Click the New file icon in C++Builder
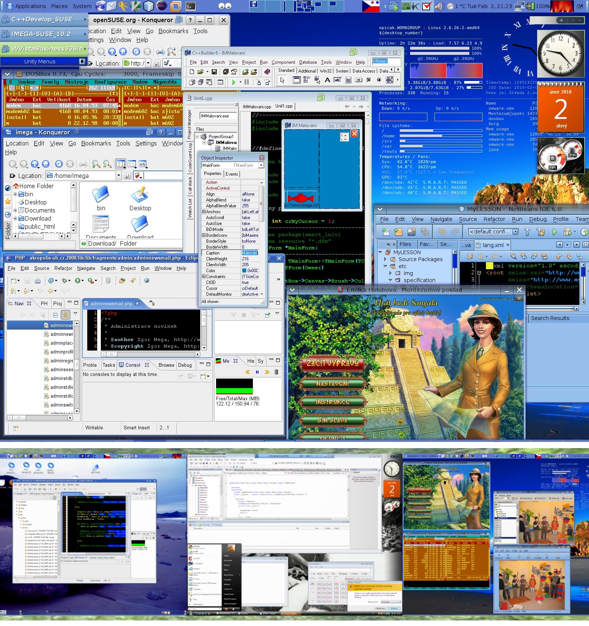589x626 pixels. click(x=192, y=71)
